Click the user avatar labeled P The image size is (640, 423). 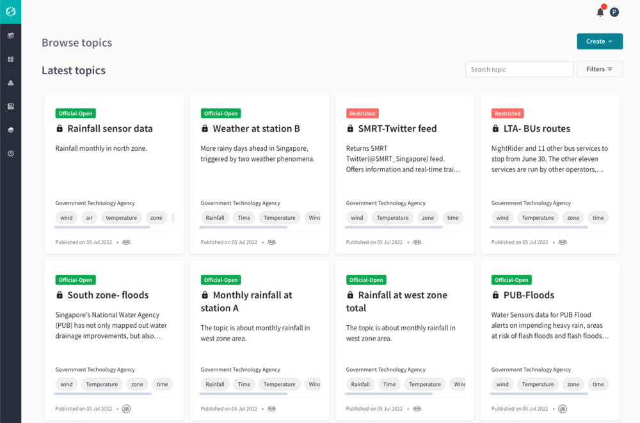[614, 12]
